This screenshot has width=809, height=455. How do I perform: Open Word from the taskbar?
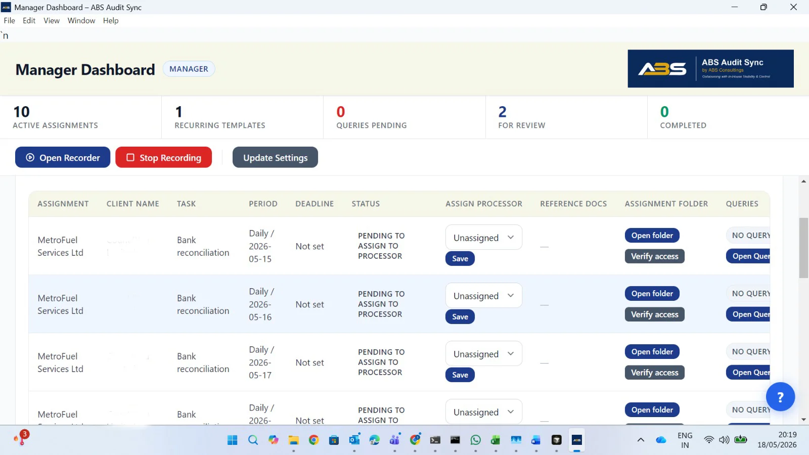pyautogui.click(x=536, y=440)
